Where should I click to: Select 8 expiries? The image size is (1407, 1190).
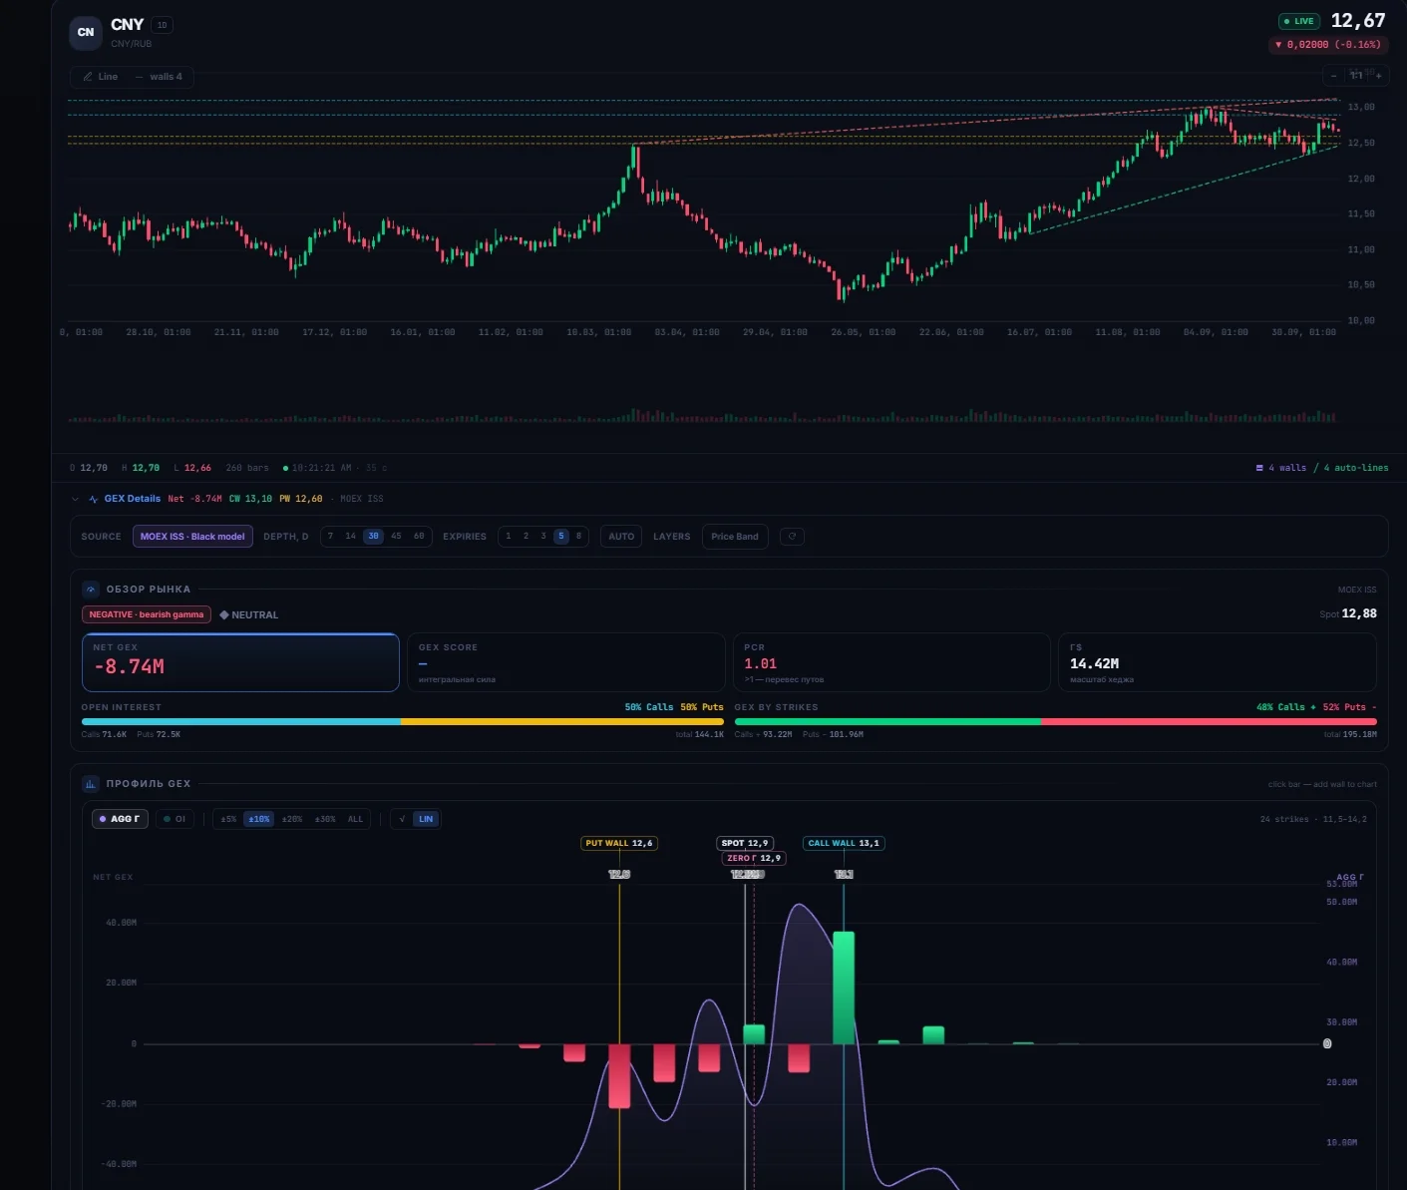578,537
